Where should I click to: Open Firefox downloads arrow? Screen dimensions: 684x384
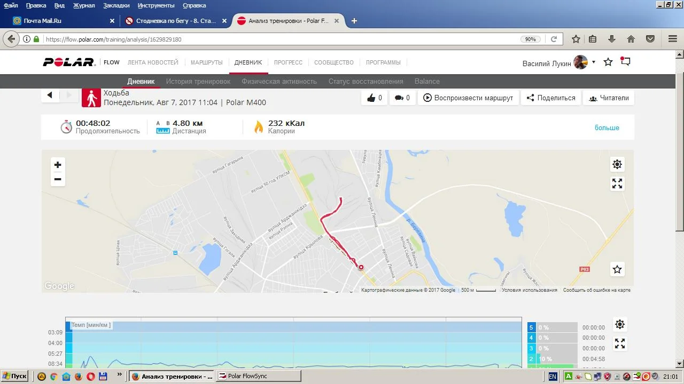[x=612, y=39]
